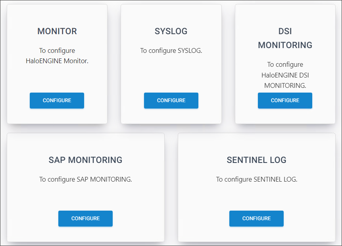Click the 'To configure SENTINEL LOG' text
Screen dimensions: 342x246
(256, 179)
